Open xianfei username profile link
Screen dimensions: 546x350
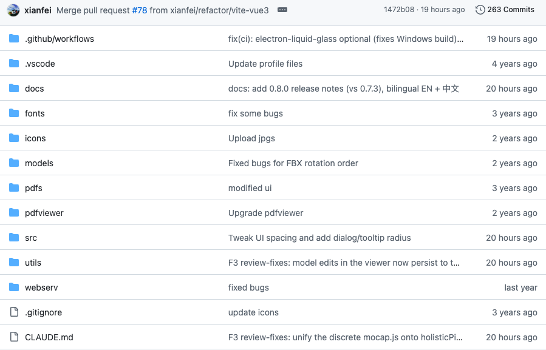point(38,10)
